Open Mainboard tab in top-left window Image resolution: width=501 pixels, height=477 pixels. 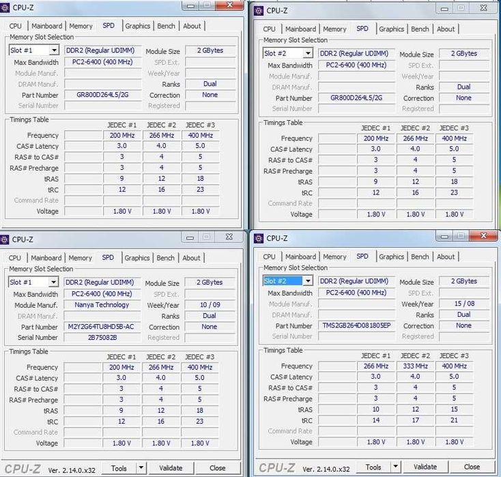coord(46,26)
